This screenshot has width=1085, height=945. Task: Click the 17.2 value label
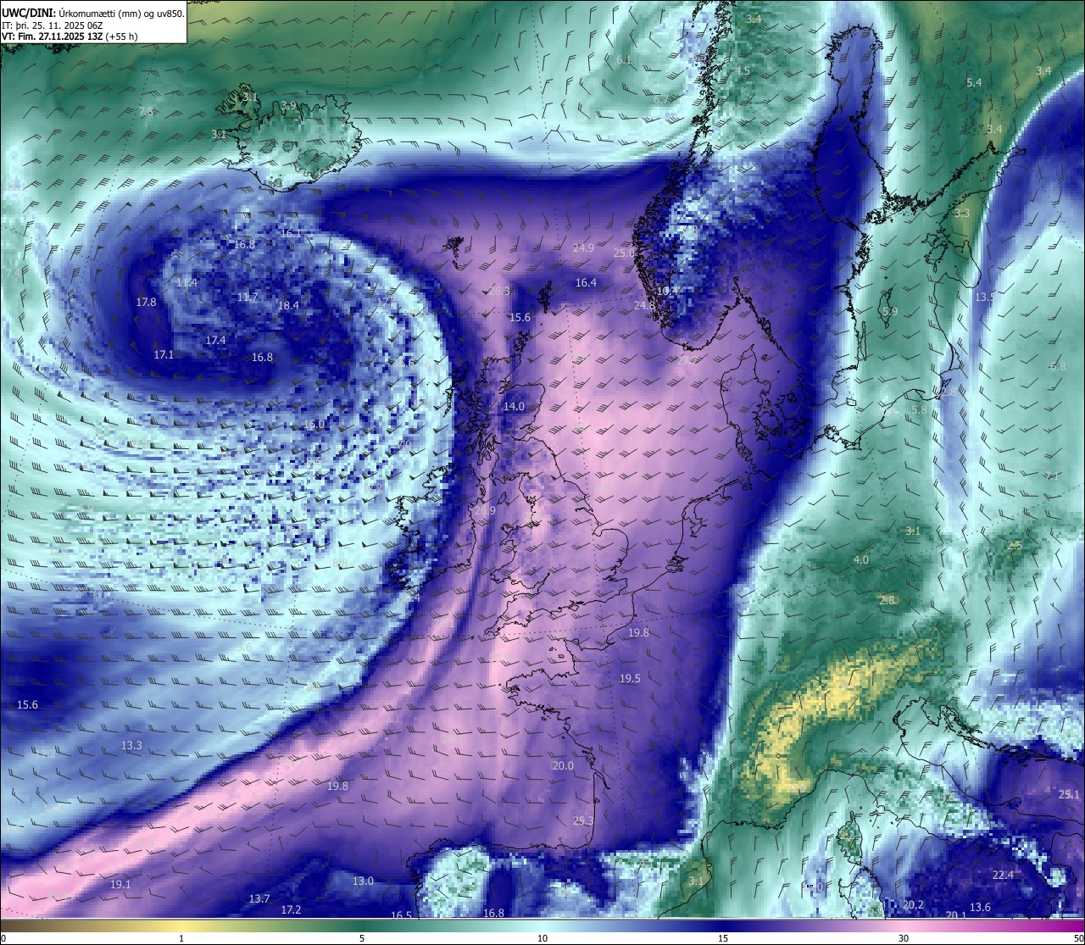(291, 910)
